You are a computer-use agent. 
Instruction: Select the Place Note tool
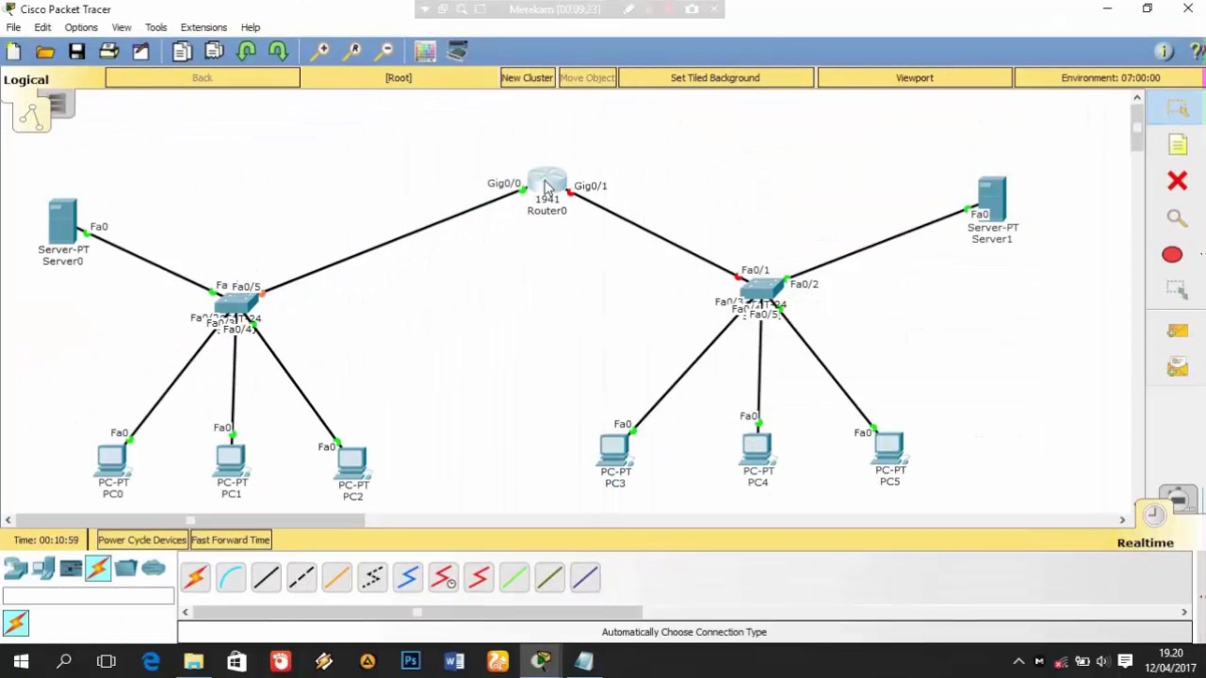pos(1177,144)
